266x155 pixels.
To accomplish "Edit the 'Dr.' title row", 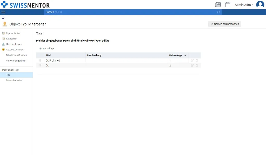I will click(x=192, y=65).
